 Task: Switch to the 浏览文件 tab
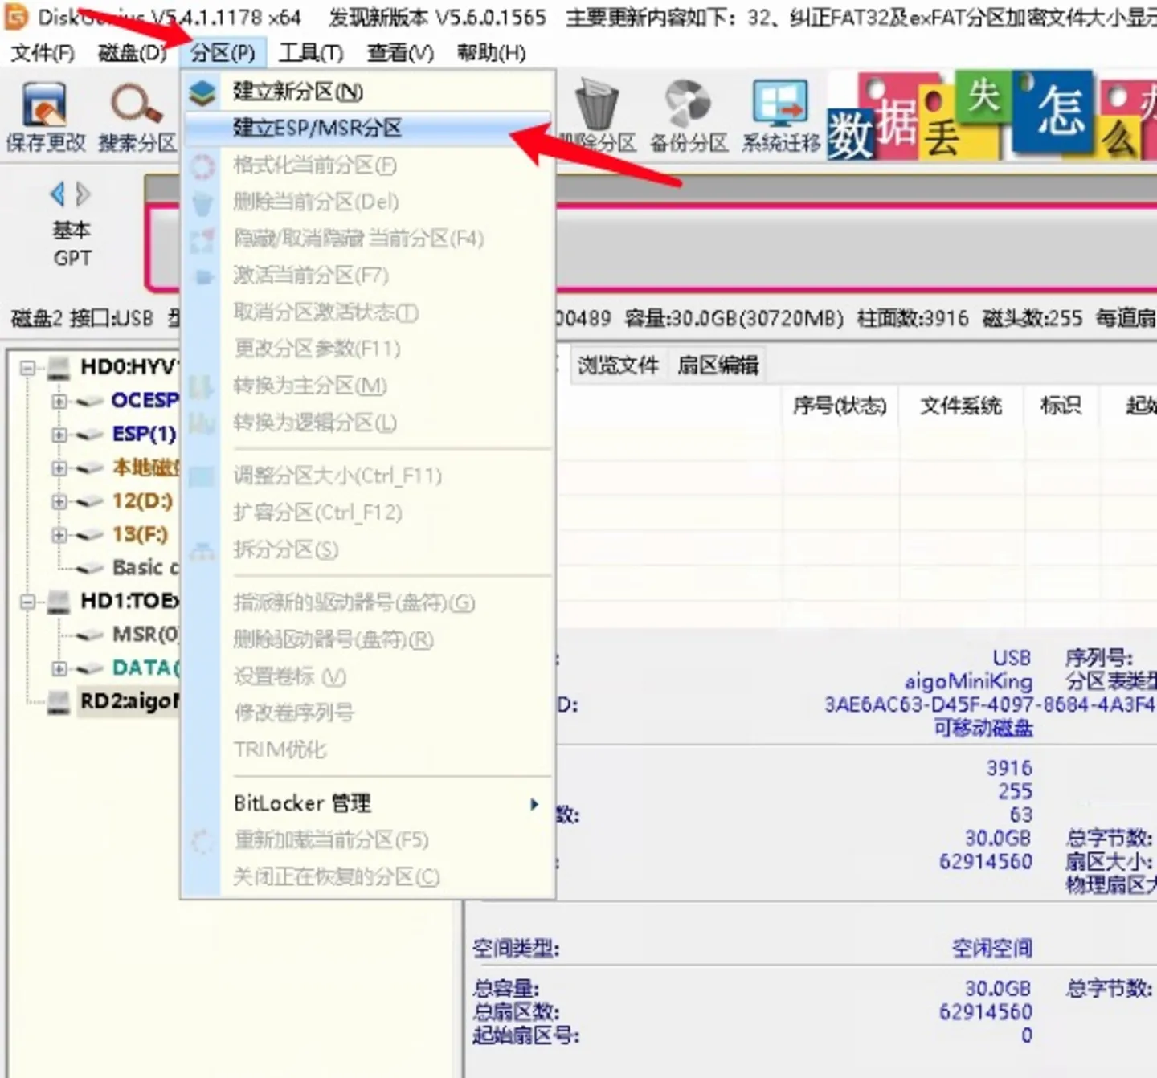click(x=617, y=365)
